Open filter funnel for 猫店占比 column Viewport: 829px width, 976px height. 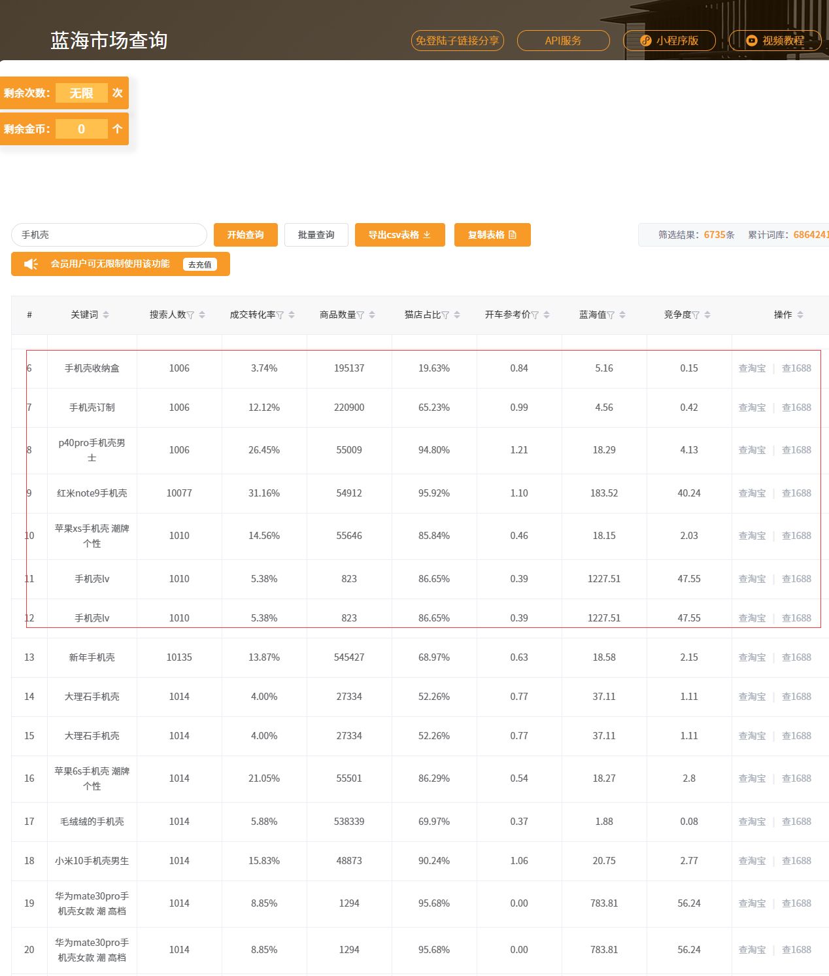tap(446, 315)
